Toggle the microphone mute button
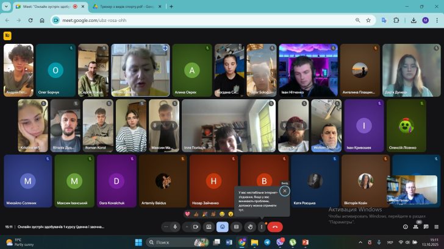 click(176, 226)
